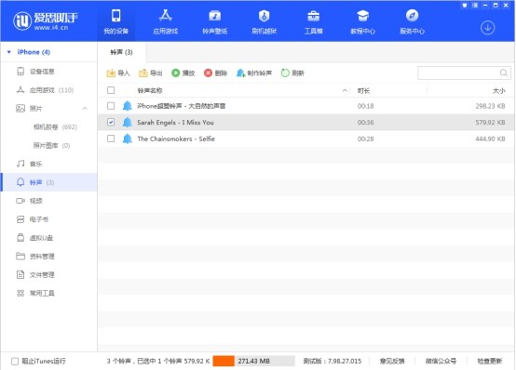Click the red 删除 delete button
The image size is (516, 370).
[215, 73]
